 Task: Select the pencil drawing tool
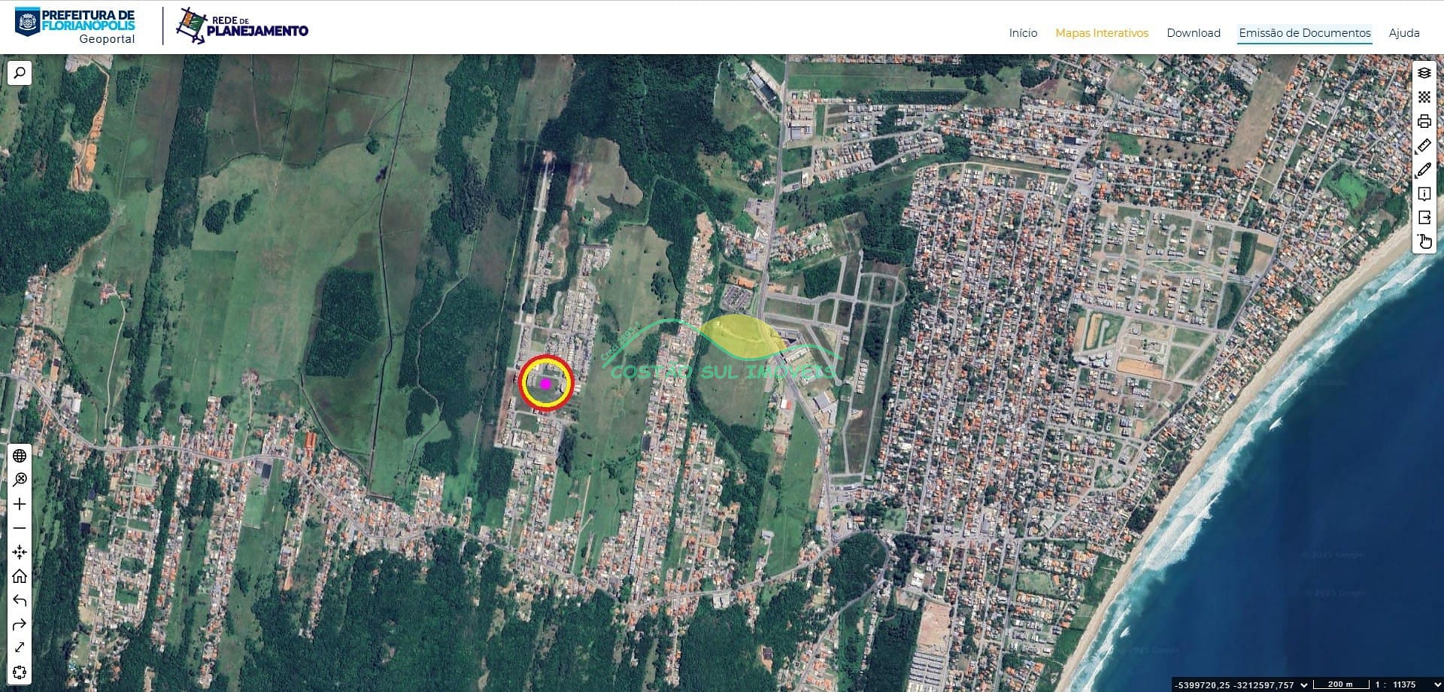pos(1424,170)
